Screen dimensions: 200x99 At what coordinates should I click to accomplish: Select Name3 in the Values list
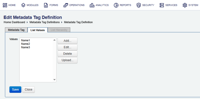point(25,48)
